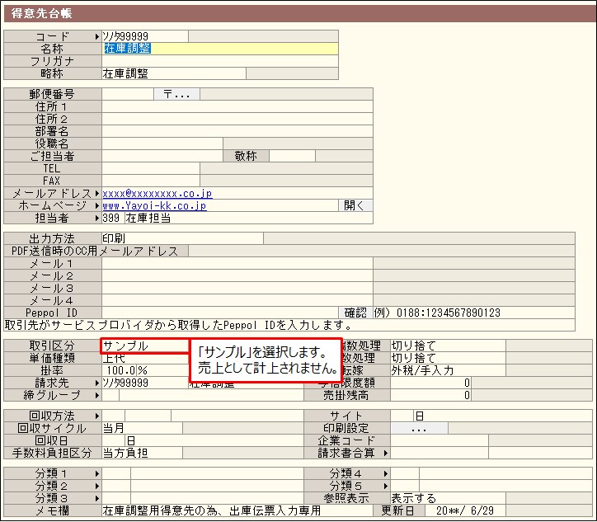Open the xxxx@xxxxxxxx.co.jp email link
The image size is (597, 522).
point(157,193)
